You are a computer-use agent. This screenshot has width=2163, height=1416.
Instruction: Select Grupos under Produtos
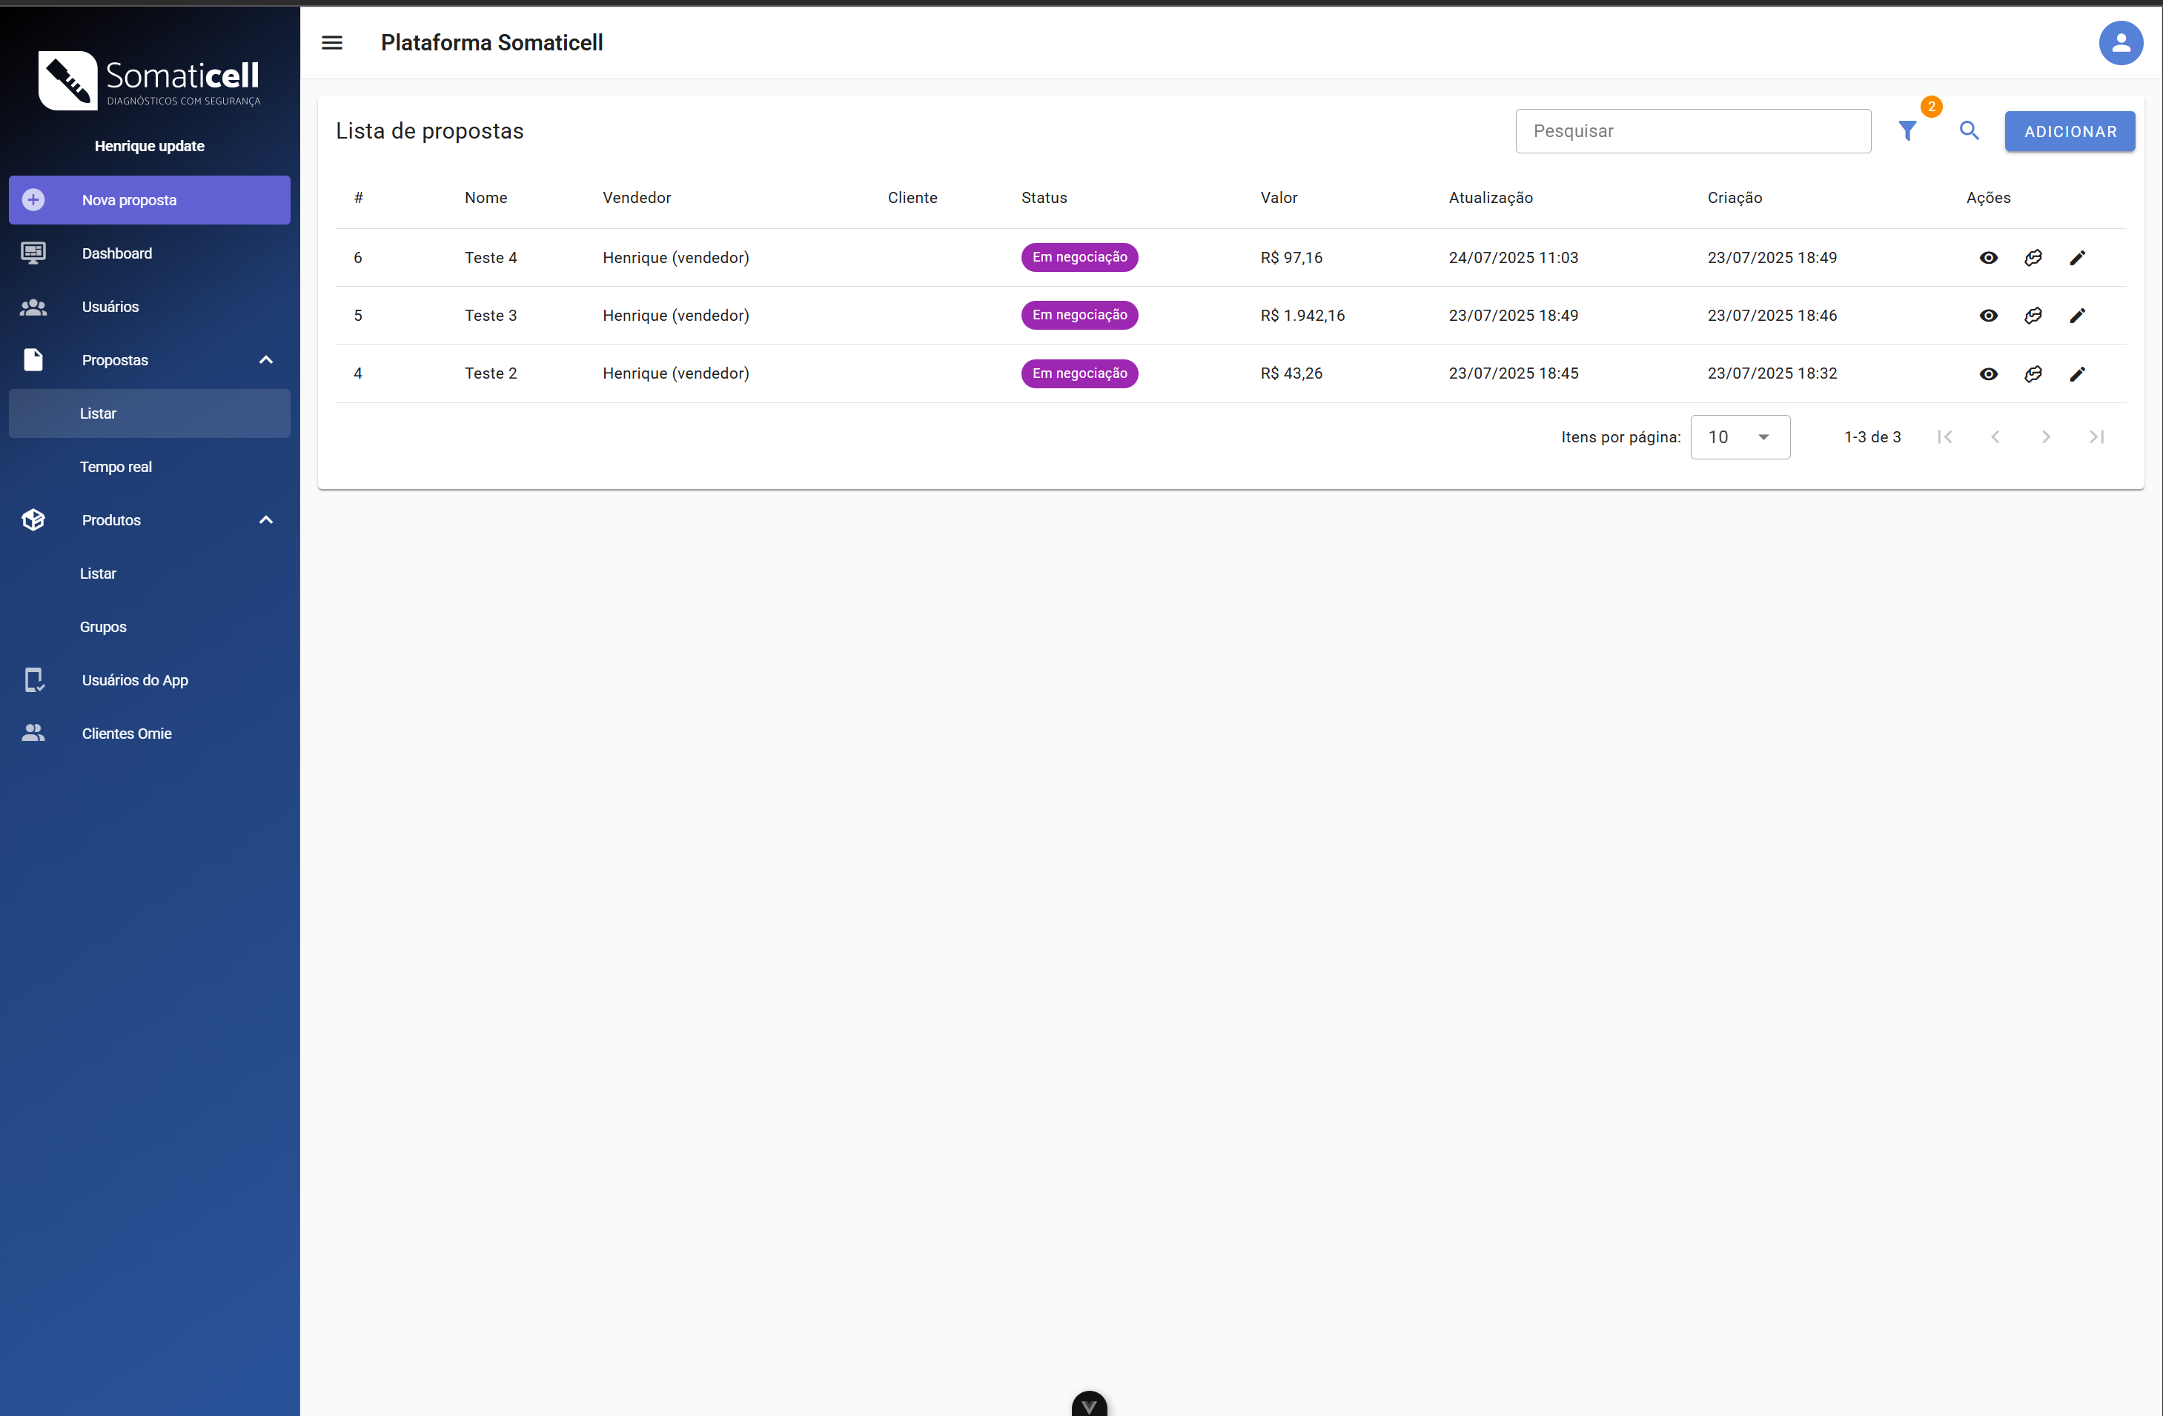point(149,627)
